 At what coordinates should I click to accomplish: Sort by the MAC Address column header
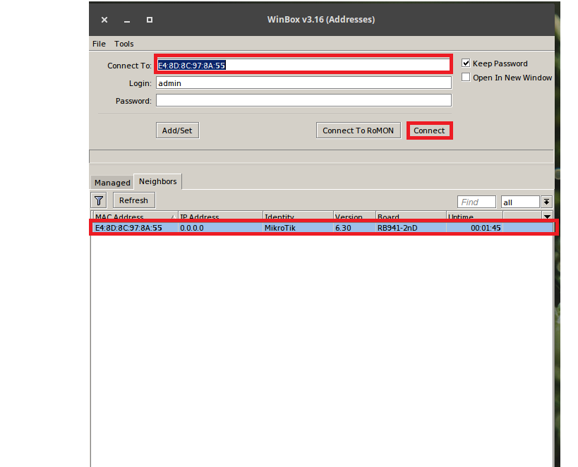point(120,217)
